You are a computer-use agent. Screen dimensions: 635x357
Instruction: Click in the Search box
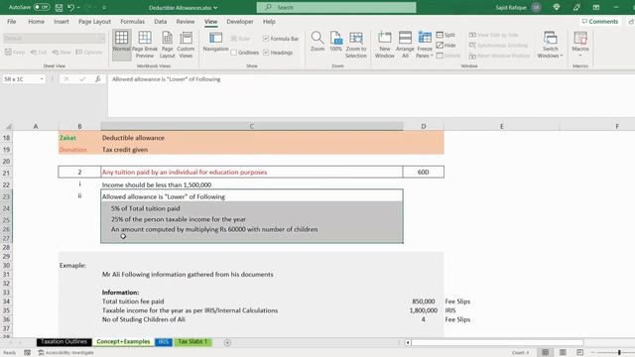pos(336,7)
